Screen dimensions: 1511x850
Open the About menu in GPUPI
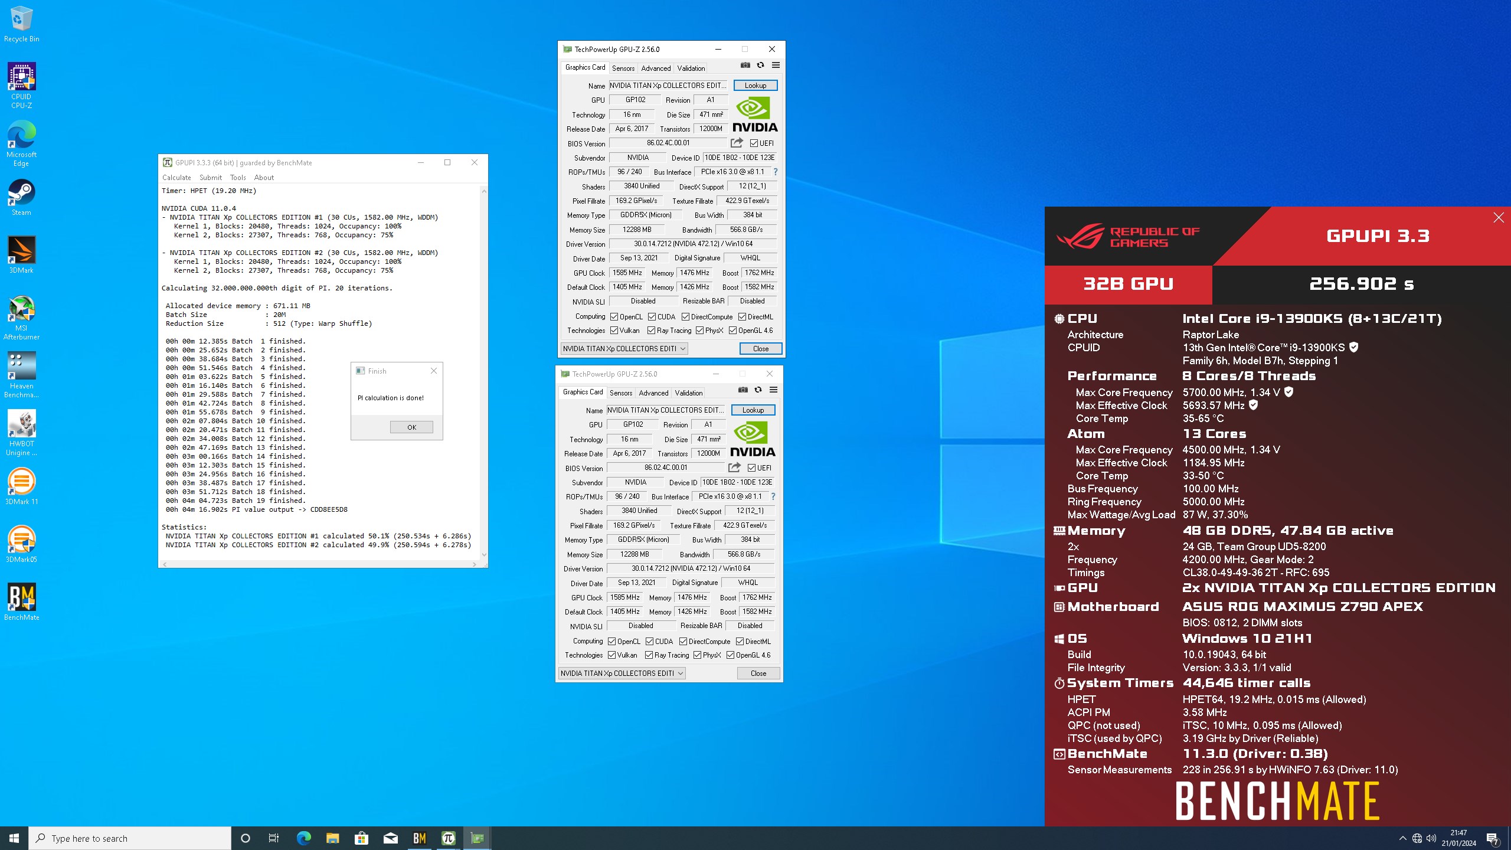[264, 178]
